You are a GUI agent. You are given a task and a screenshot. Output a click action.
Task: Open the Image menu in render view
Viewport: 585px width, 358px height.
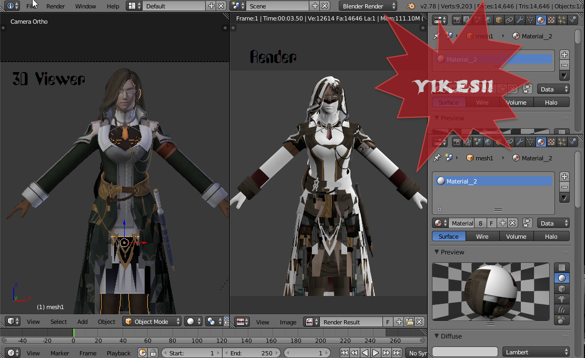pos(288,322)
